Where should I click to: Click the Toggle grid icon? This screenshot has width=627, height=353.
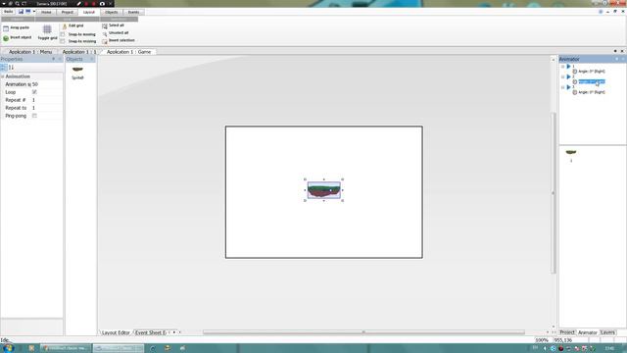point(47,29)
